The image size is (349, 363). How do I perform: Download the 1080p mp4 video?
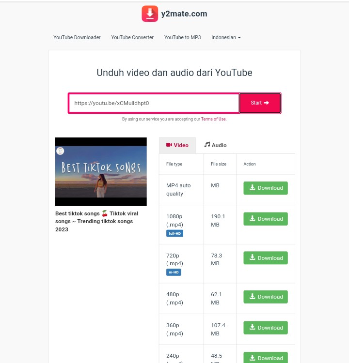point(265,219)
